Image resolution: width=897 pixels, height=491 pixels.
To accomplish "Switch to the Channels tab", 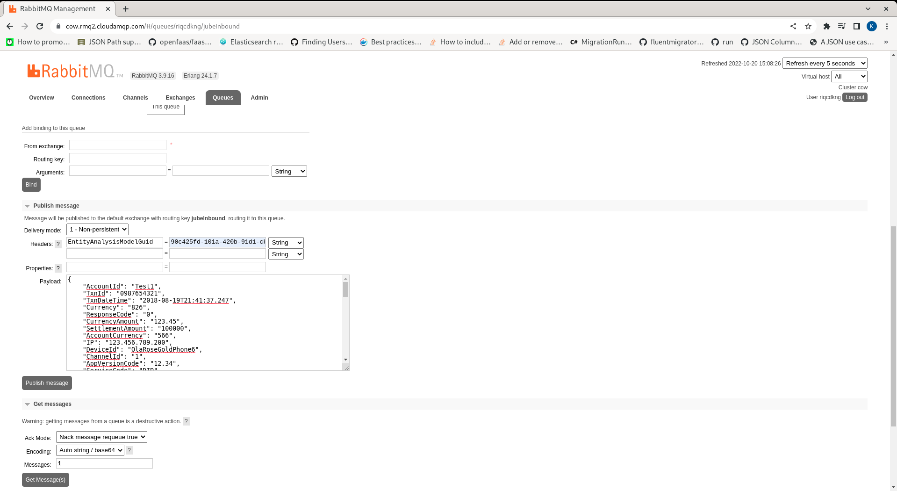I will [136, 98].
